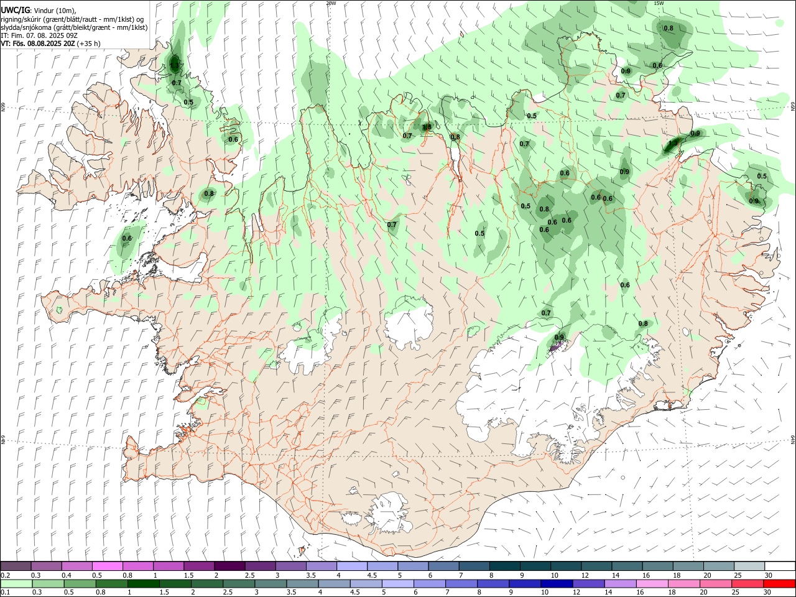Pick the medium green 0.5 rain legend swatch
The height and width of the screenshot is (597, 796).
[80, 583]
